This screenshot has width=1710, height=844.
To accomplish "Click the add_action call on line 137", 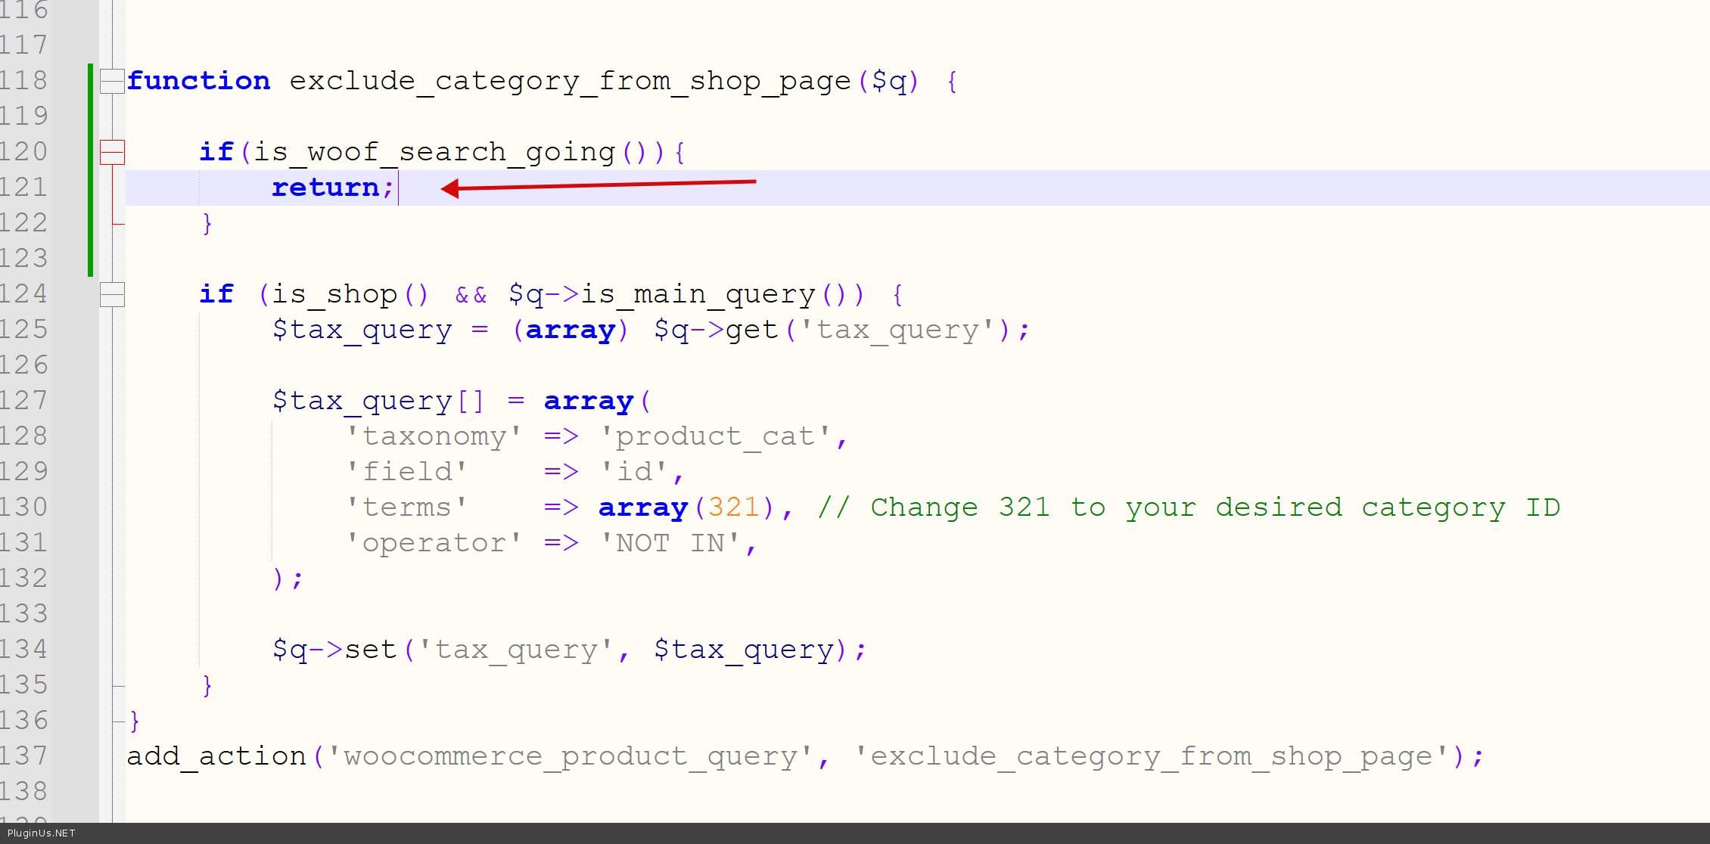I will pos(216,756).
